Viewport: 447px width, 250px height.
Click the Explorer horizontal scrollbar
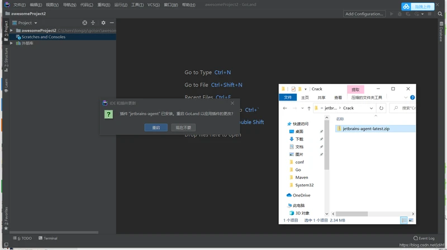(352, 214)
